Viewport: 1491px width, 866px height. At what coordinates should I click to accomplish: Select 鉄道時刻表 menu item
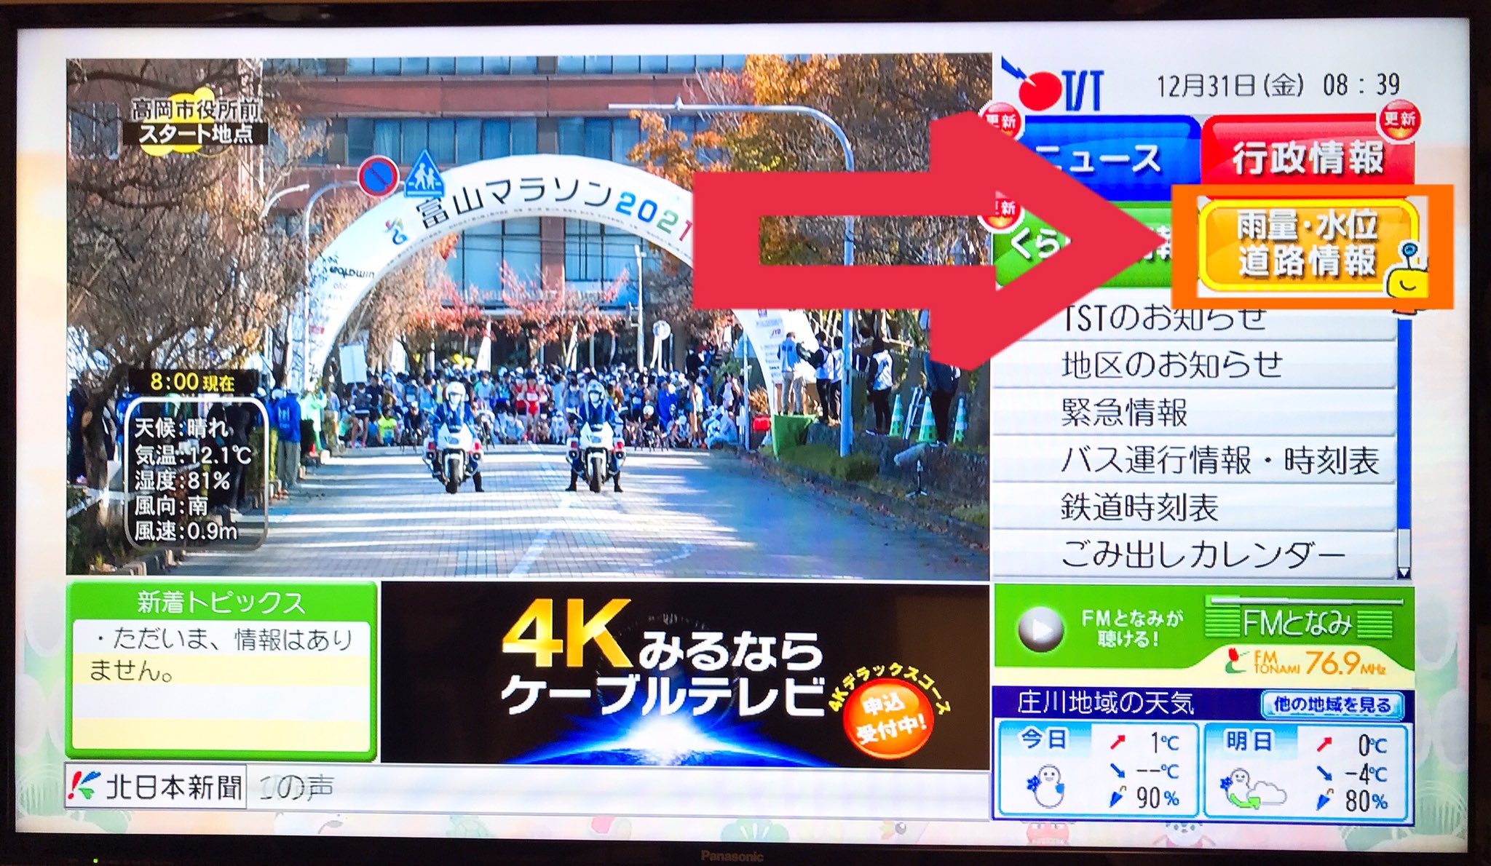pyautogui.click(x=1139, y=507)
